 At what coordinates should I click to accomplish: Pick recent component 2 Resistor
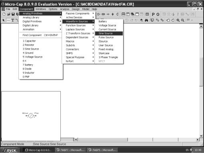[x=41, y=45]
